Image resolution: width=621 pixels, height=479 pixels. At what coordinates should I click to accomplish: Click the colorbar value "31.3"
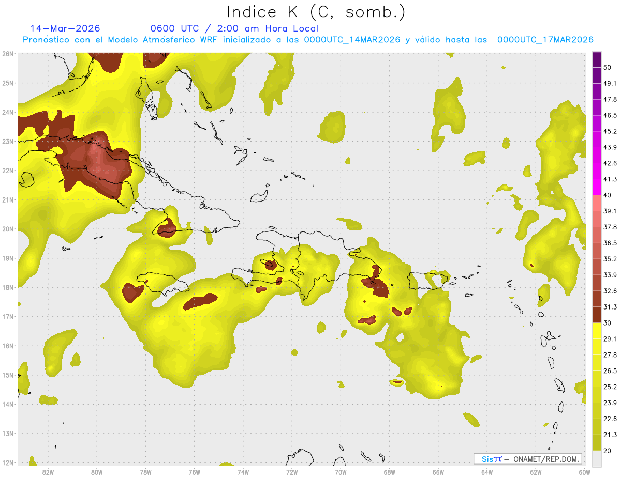[610, 307]
